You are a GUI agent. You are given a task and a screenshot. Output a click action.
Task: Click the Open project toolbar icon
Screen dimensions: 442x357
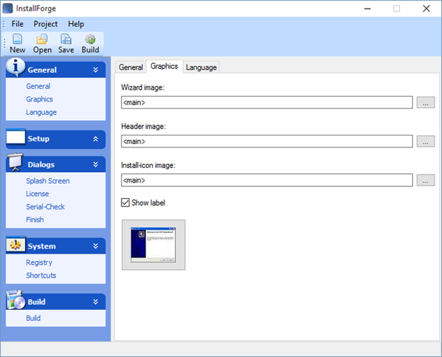42,39
